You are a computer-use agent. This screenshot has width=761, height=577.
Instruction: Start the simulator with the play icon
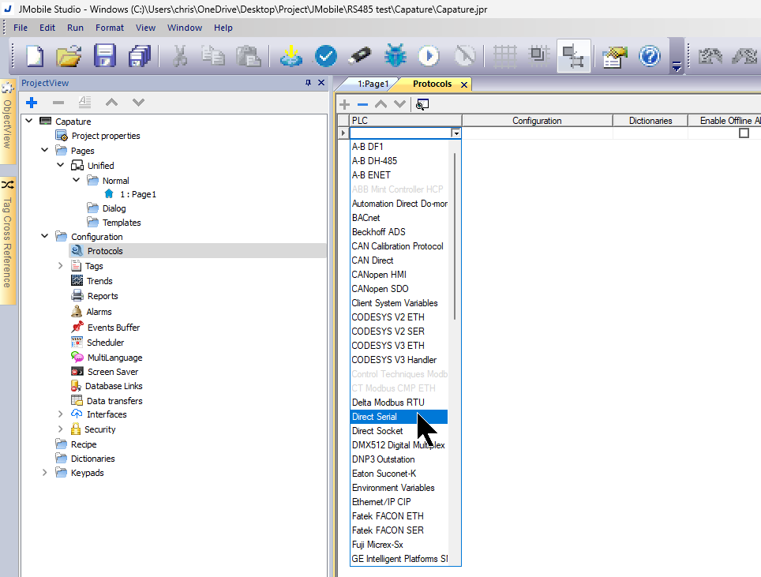(x=429, y=56)
